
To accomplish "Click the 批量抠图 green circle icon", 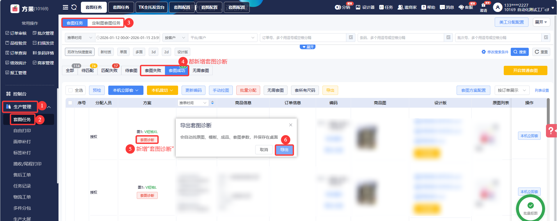I will (x=530, y=208).
